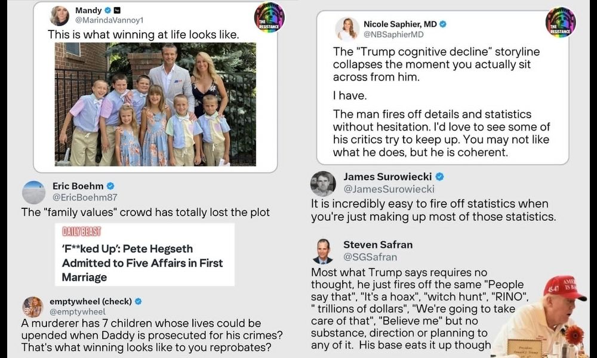Open the @SGSafran handle
Screen dimensions: 597x358
370,257
